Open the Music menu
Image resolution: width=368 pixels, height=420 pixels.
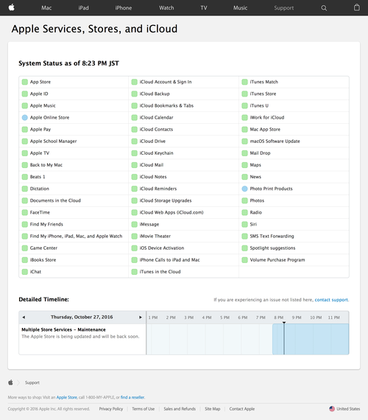(241, 8)
